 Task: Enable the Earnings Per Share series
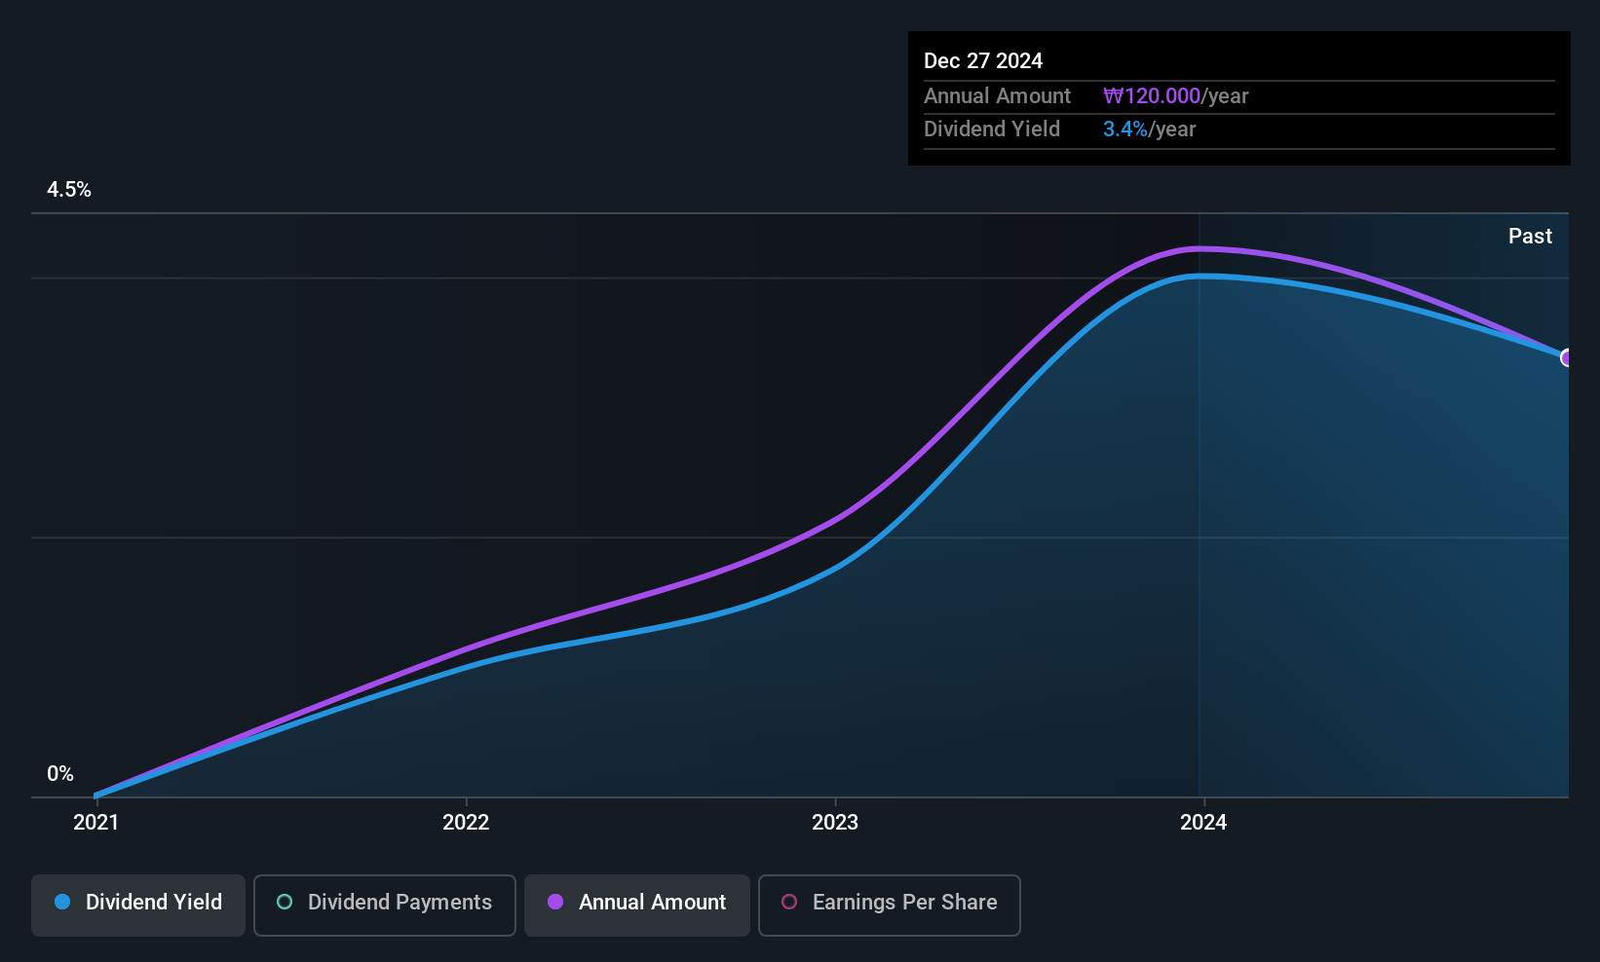[889, 905]
